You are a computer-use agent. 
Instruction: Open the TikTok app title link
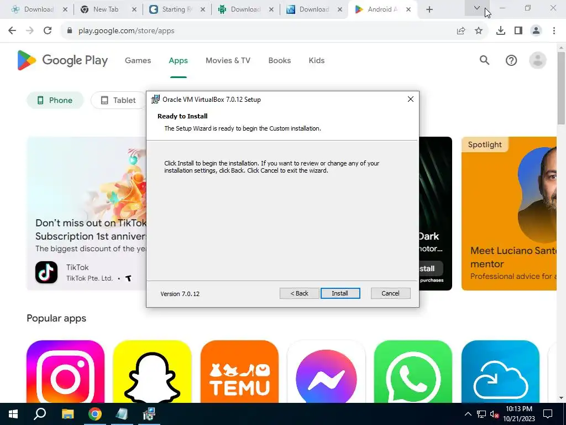tap(77, 267)
